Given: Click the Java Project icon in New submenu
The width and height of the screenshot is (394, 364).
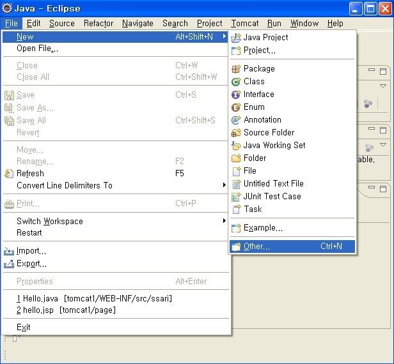Looking at the screenshot, I should tap(236, 38).
